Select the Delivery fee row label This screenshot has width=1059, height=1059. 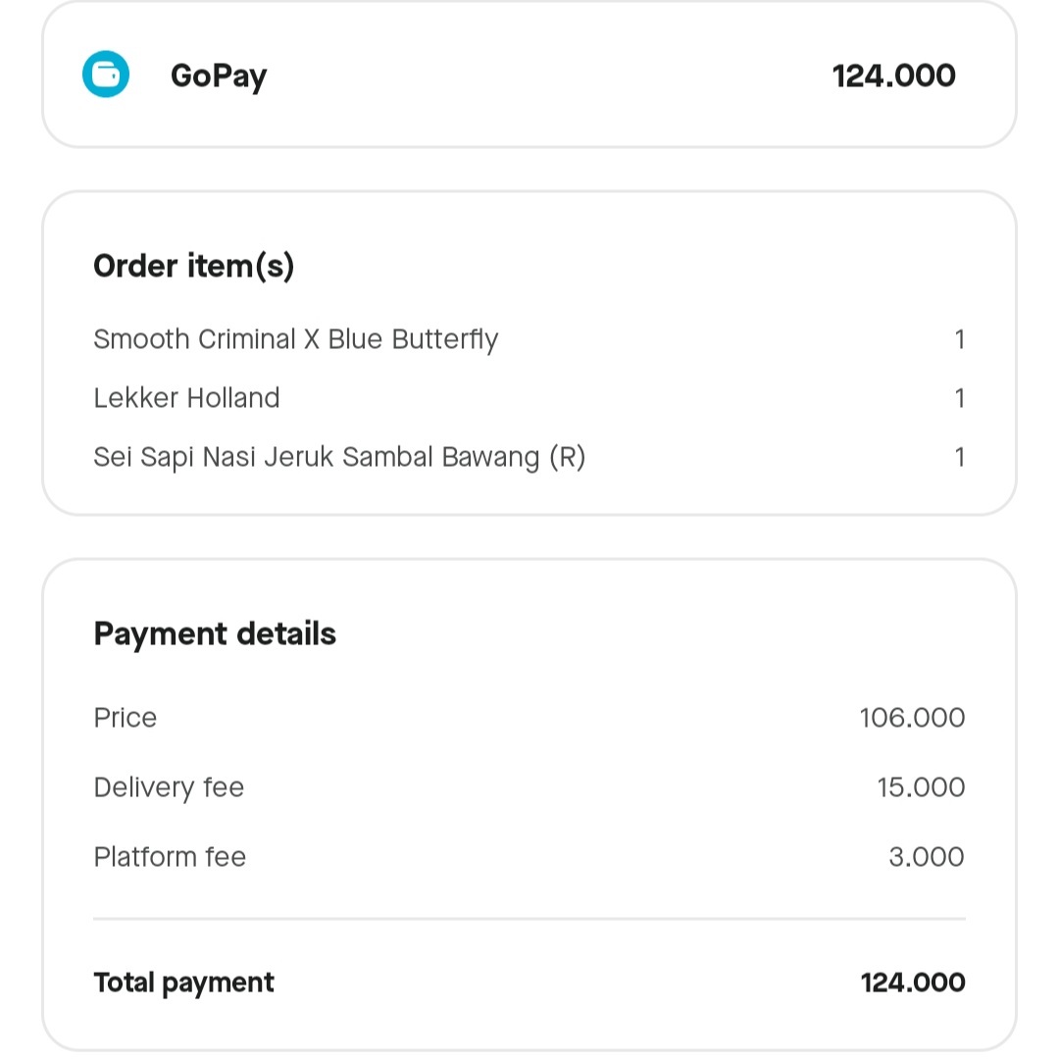[169, 788]
